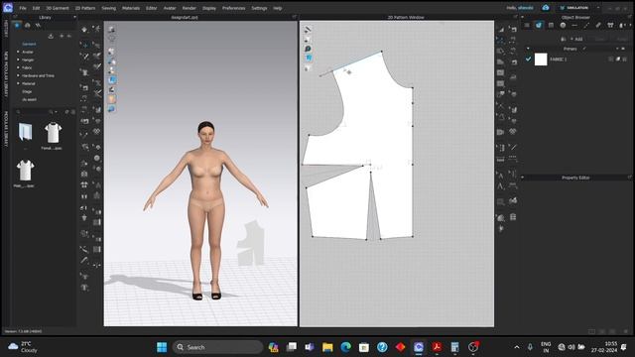The height and width of the screenshot is (357, 635).
Task: Expand Hardware and Trims in Library
Action: [x=18, y=75]
